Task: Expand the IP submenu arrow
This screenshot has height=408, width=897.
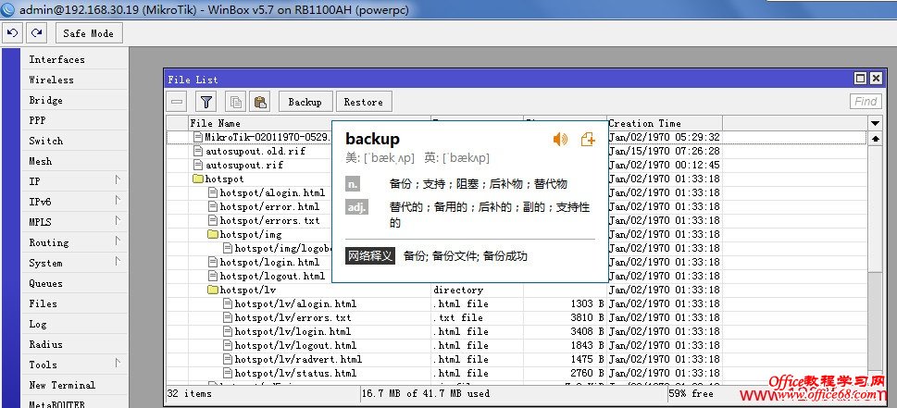Action: point(118,180)
